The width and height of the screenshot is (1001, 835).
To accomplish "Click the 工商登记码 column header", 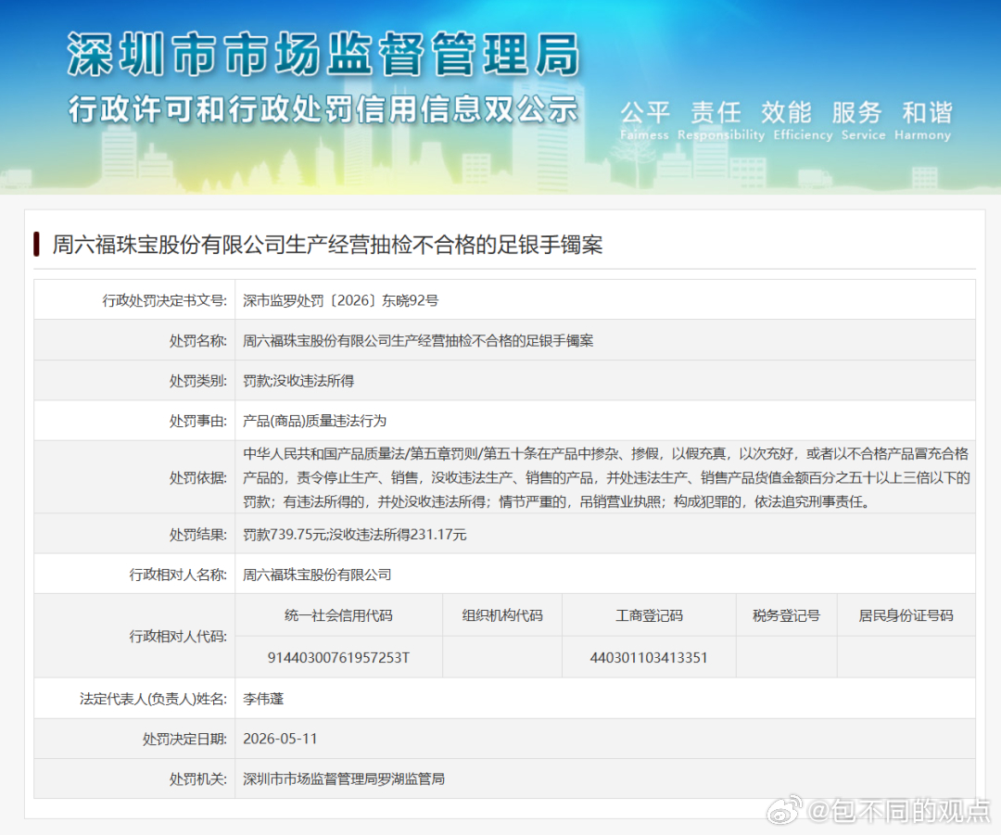I will tap(649, 615).
